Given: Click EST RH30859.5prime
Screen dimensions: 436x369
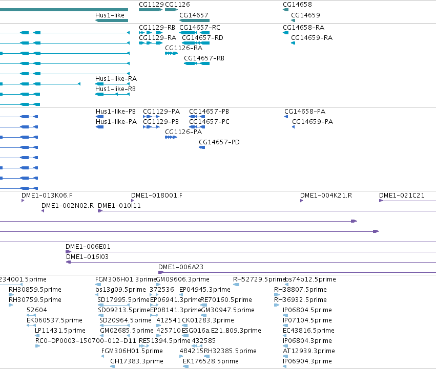Looking at the screenshot, I should 35,290.
